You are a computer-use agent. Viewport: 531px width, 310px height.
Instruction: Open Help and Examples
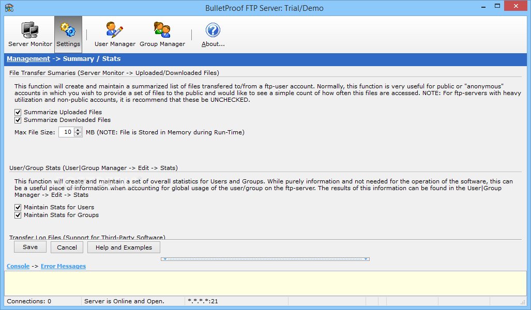[124, 247]
